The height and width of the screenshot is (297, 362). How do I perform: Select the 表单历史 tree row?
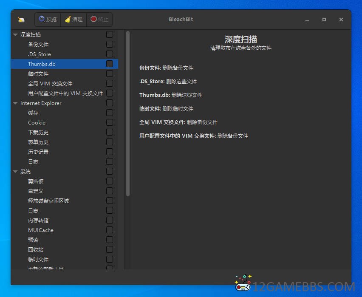[x=65, y=142]
